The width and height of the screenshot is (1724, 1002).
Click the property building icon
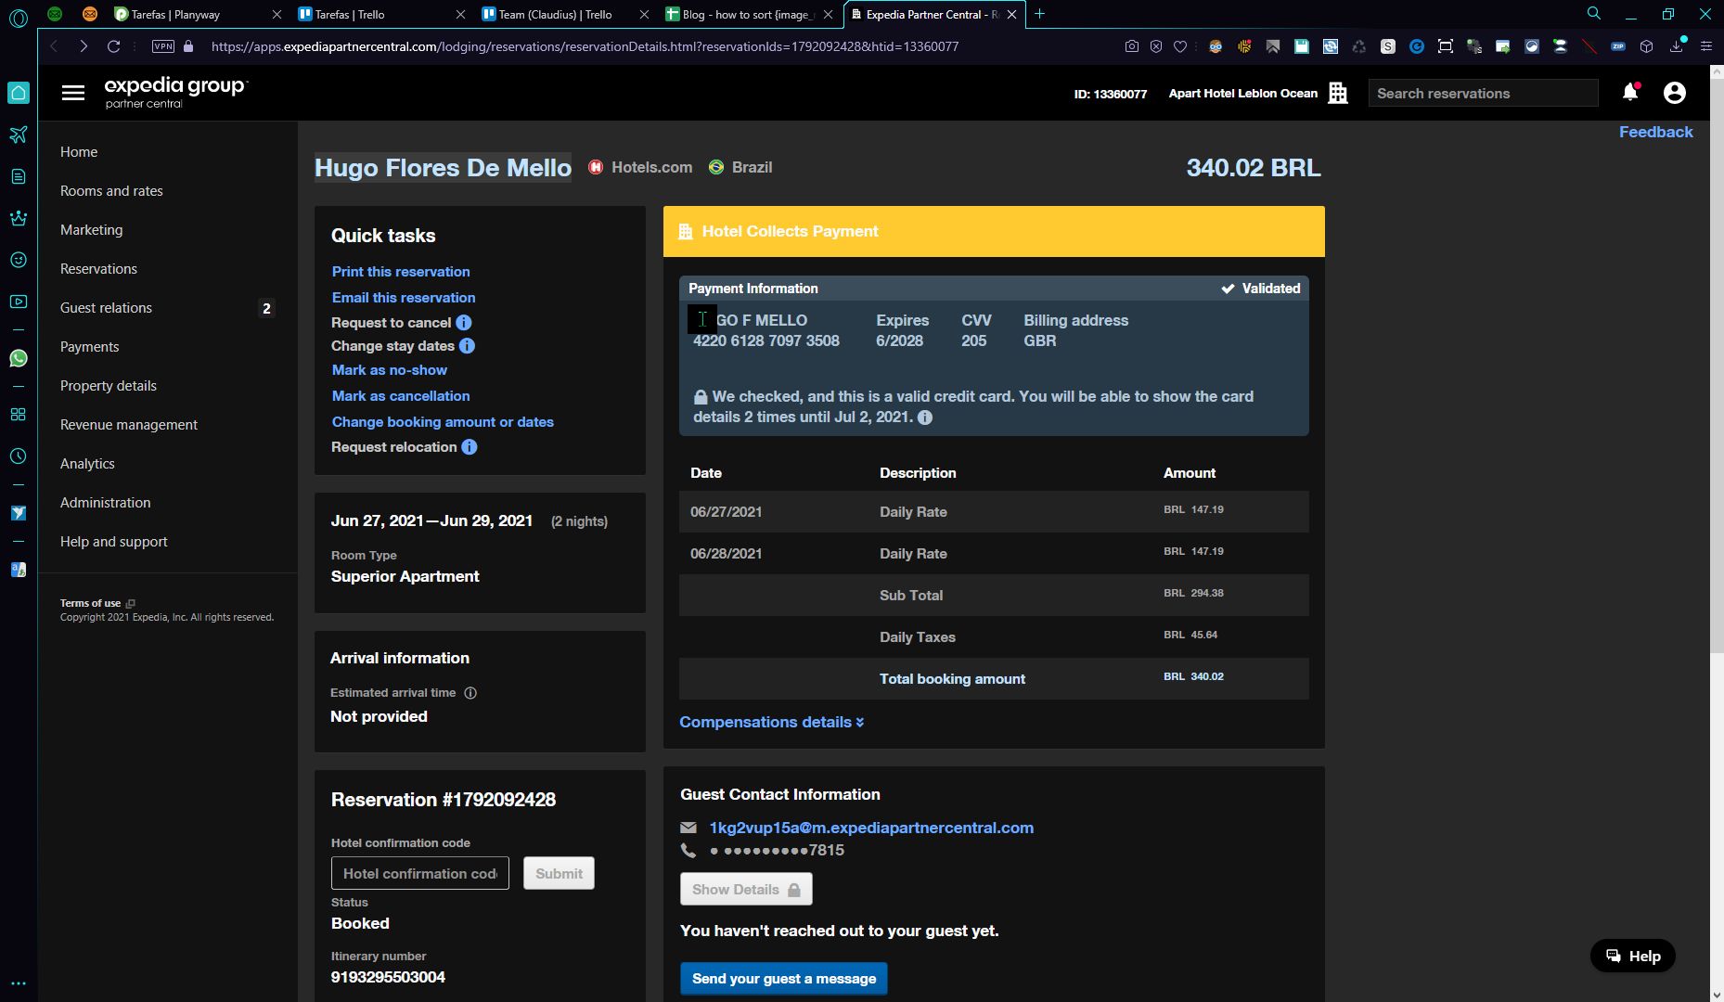tap(1337, 93)
